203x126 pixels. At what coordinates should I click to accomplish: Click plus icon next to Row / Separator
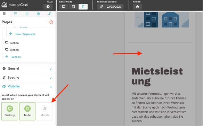11,34
